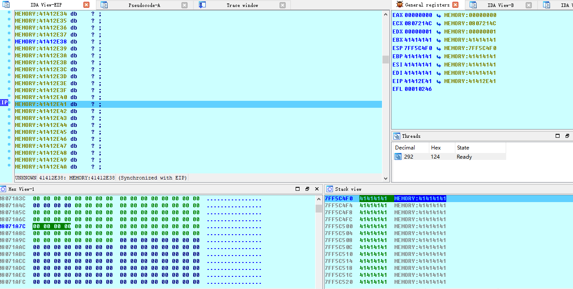
Task: Click the ECX register value 0807214C
Action: pyautogui.click(x=418, y=23)
